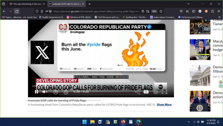This screenshot has width=223, height=126.
Task: Switch to 'This was interesting in the news' tab
Action: tap(27, 4)
